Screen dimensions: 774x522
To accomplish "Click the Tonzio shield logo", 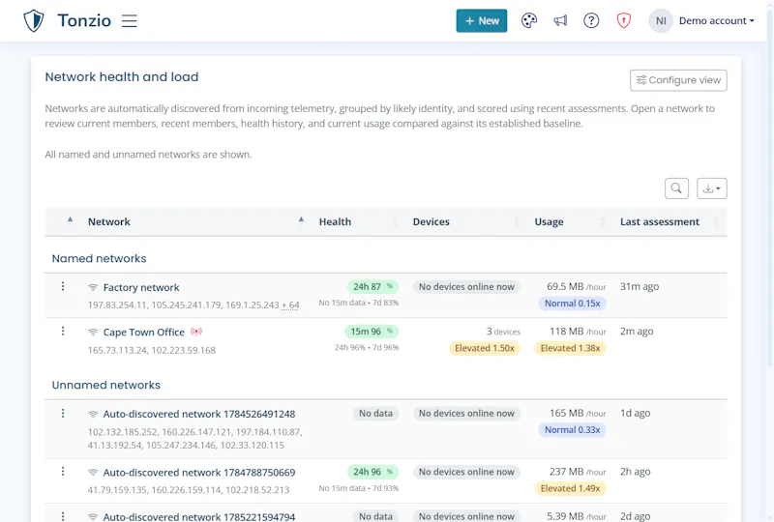I will click(x=34, y=20).
